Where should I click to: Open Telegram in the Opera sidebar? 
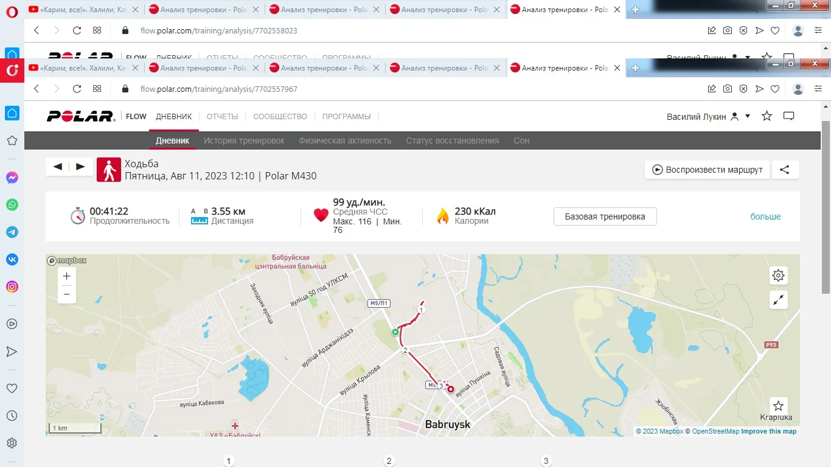coord(12,232)
